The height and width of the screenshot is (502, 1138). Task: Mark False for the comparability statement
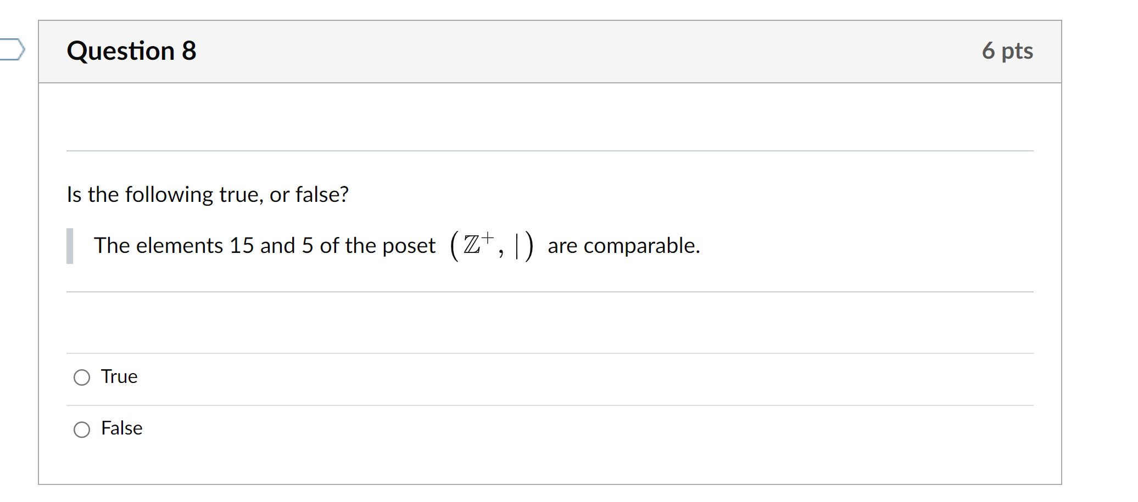click(81, 430)
